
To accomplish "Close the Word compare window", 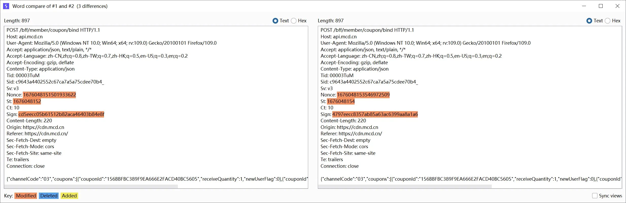I will [617, 6].
